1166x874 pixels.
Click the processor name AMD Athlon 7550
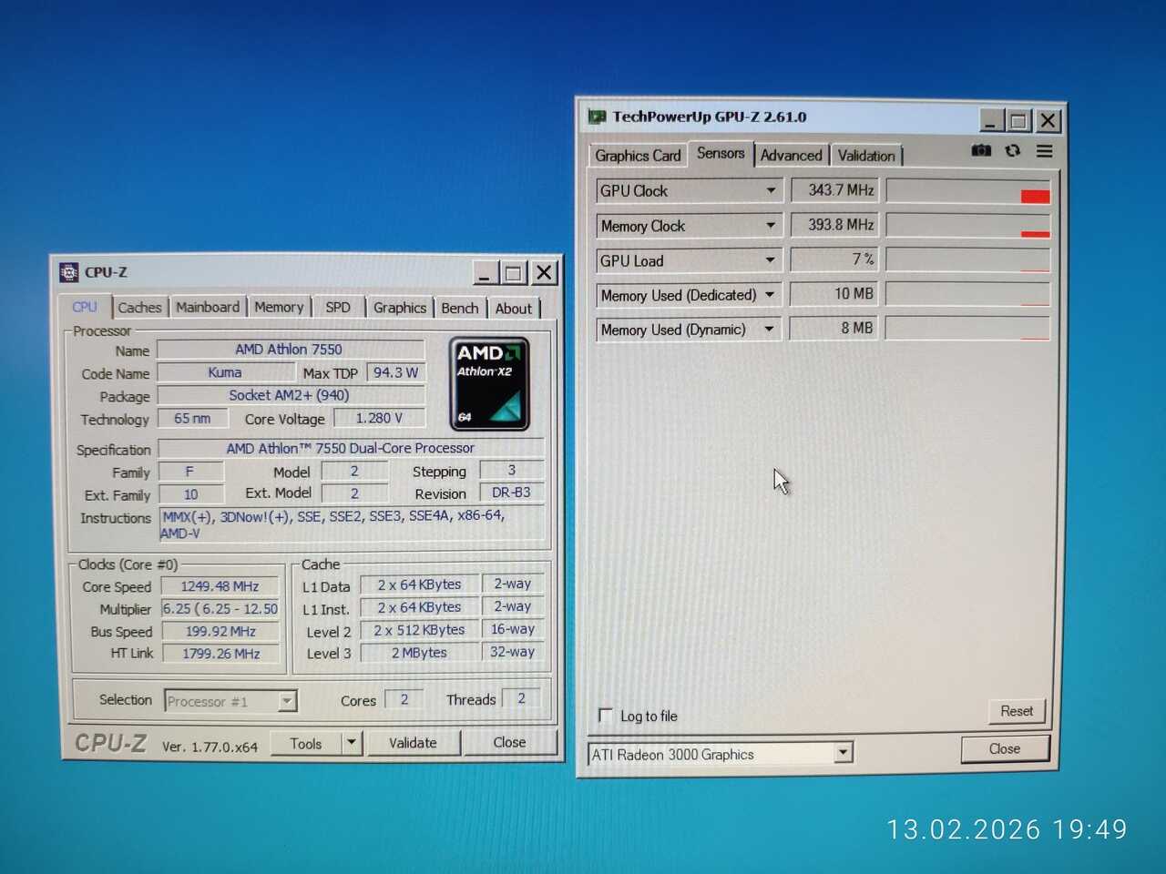point(291,350)
